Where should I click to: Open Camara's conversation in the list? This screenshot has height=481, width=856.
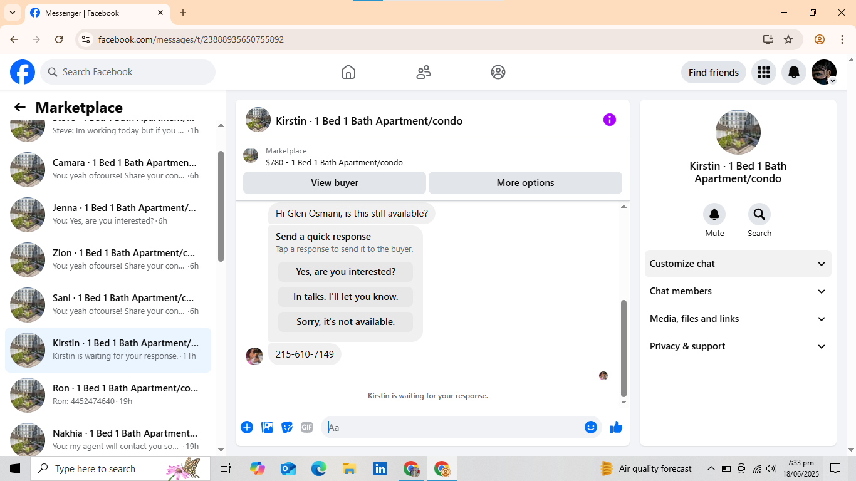(x=108, y=170)
